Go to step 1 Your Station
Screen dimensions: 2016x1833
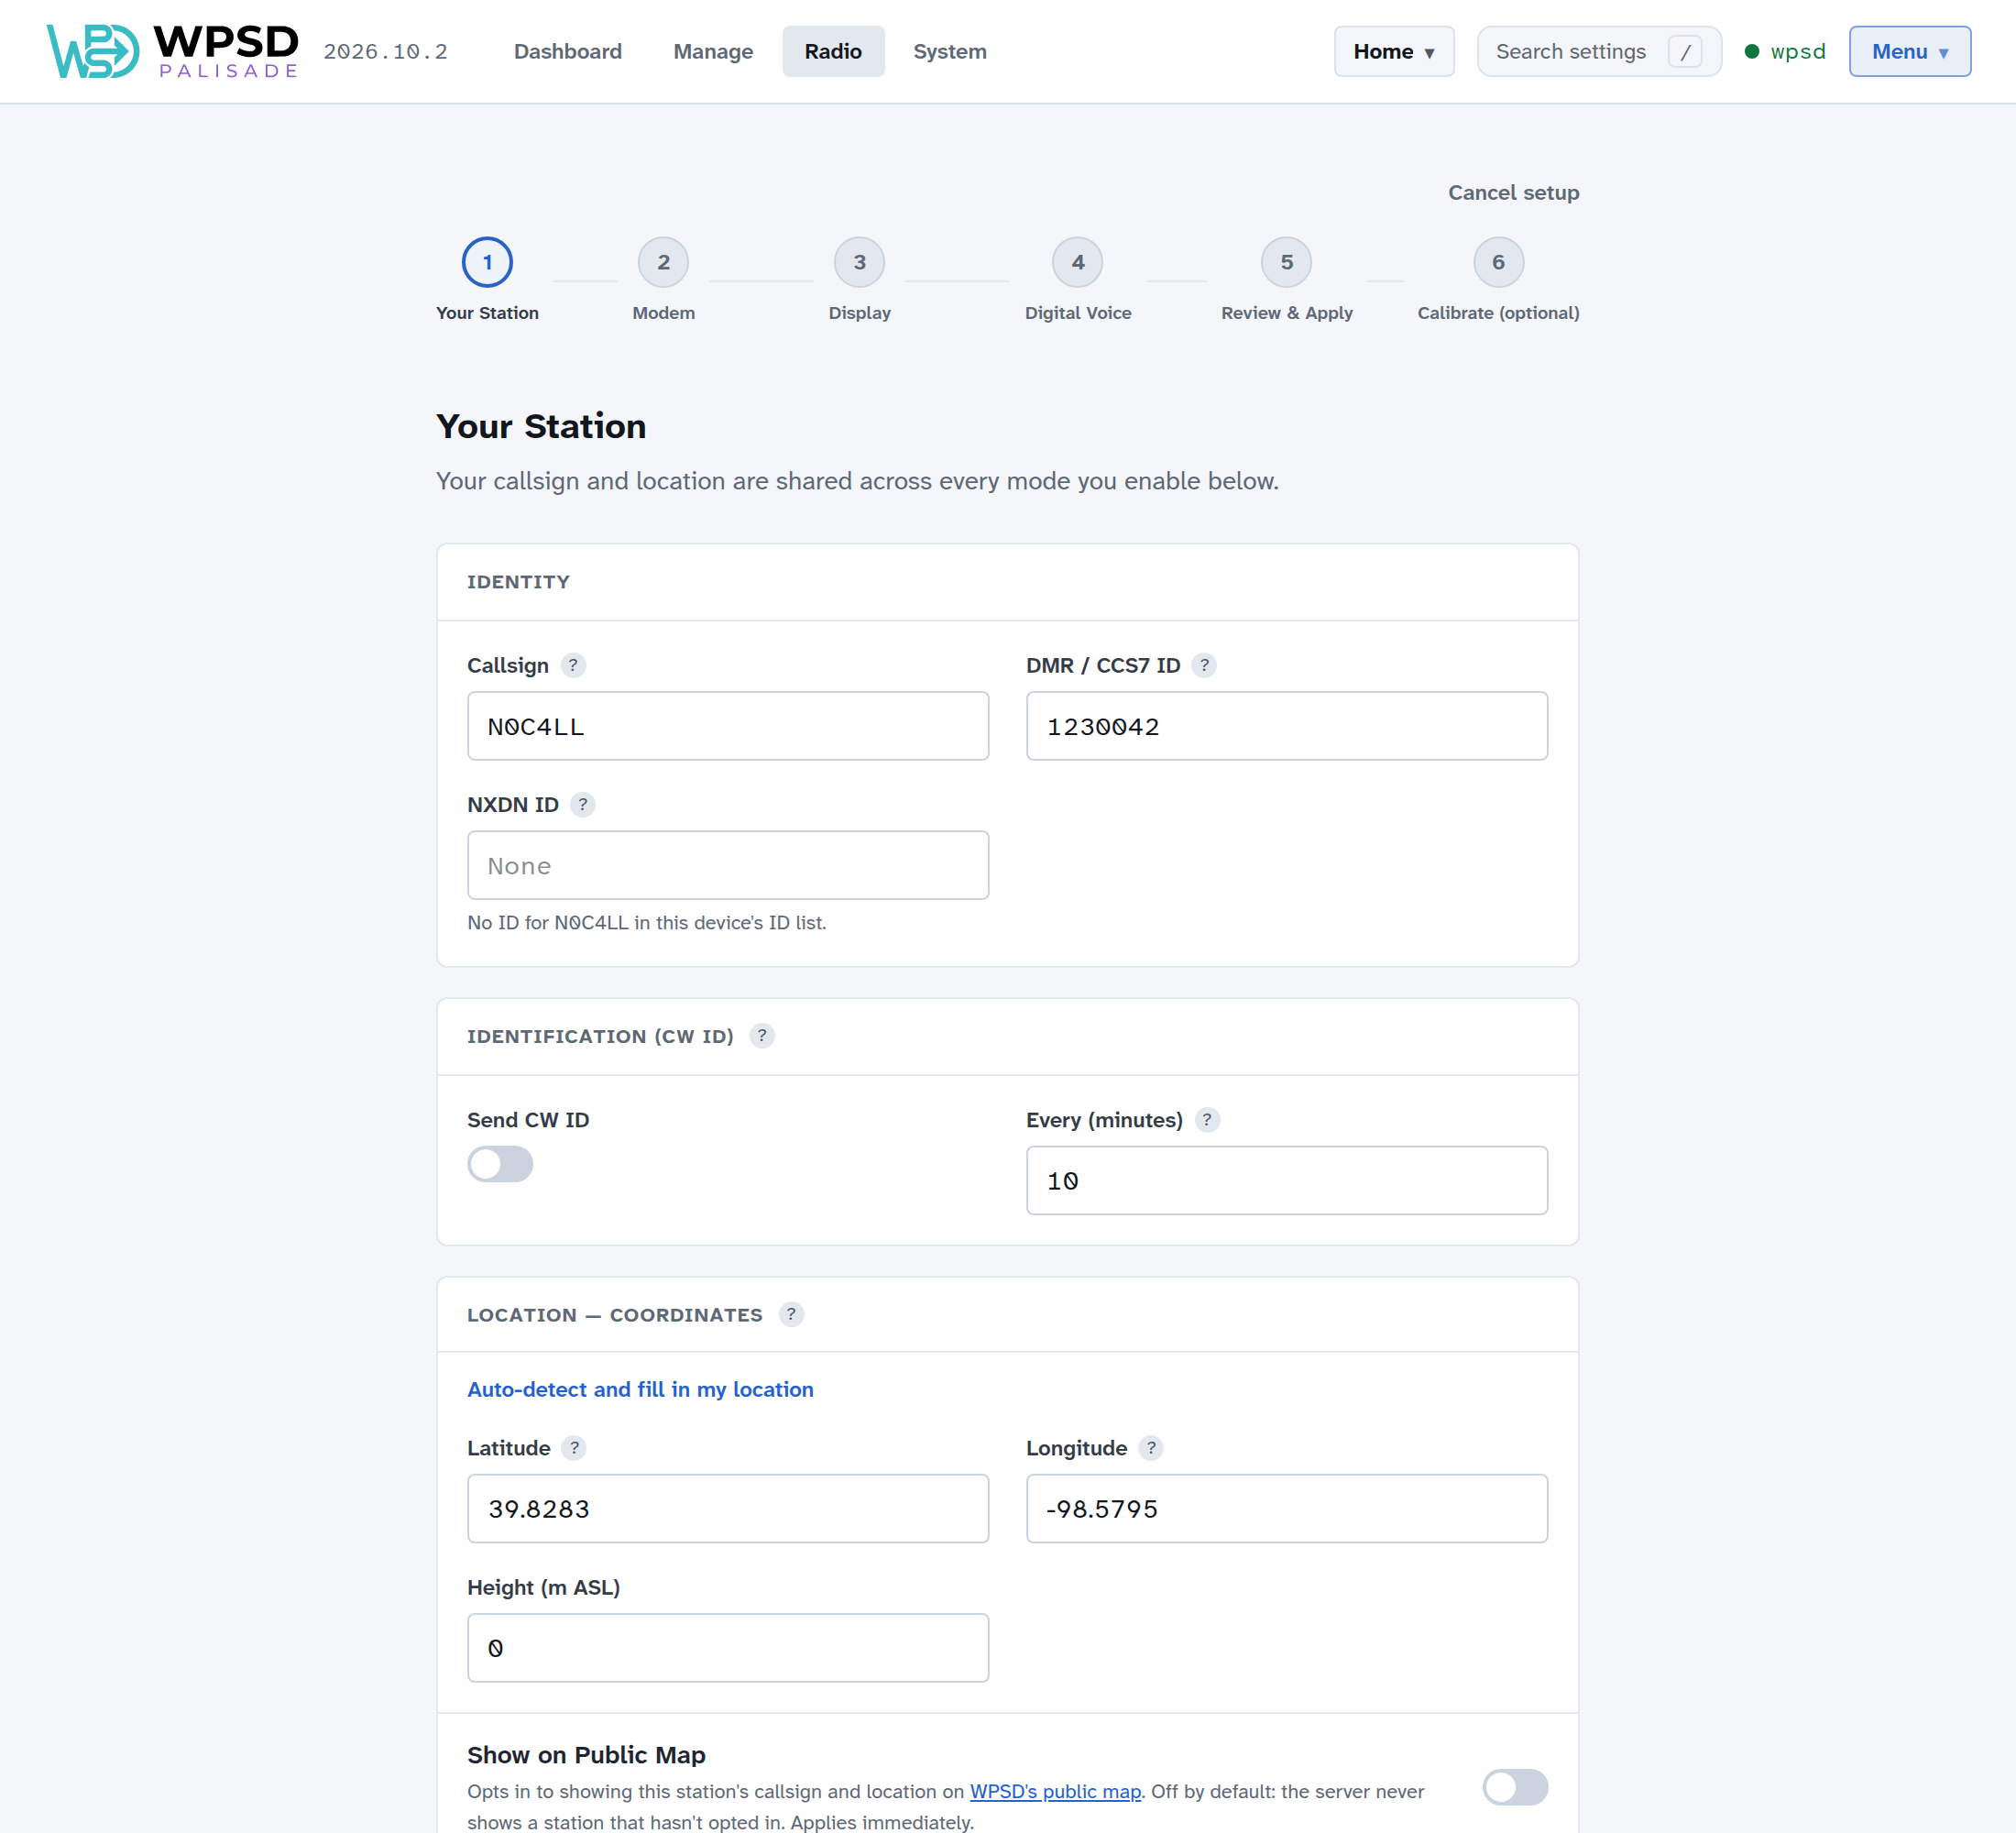click(x=487, y=280)
